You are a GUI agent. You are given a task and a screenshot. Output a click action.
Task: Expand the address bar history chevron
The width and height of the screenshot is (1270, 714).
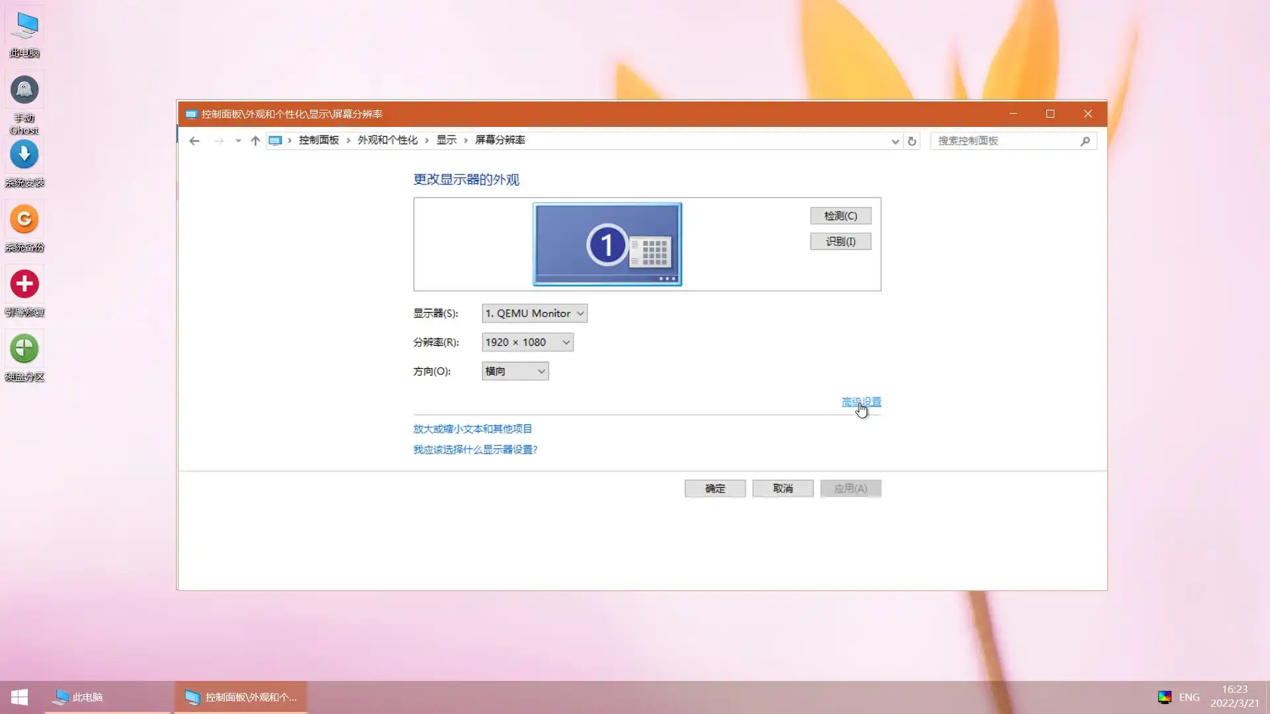pyautogui.click(x=895, y=141)
